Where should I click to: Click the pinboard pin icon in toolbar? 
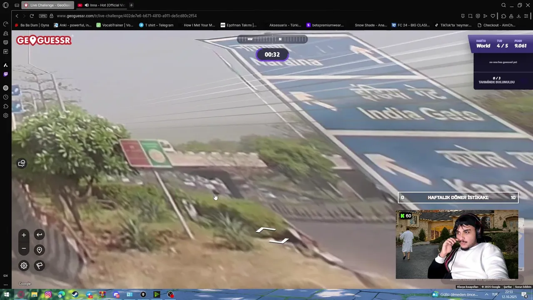point(463,16)
